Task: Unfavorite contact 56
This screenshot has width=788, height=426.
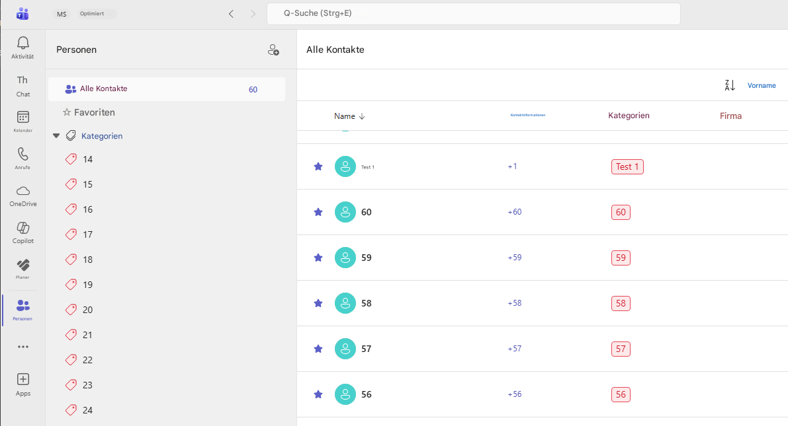Action: pyautogui.click(x=318, y=394)
